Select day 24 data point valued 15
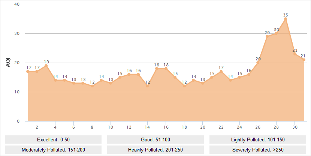The width and height of the screenshot is (311, 156). [239, 77]
